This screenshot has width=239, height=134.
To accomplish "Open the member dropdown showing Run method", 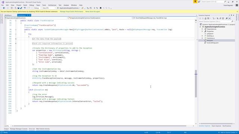I will click(x=165, y=18).
